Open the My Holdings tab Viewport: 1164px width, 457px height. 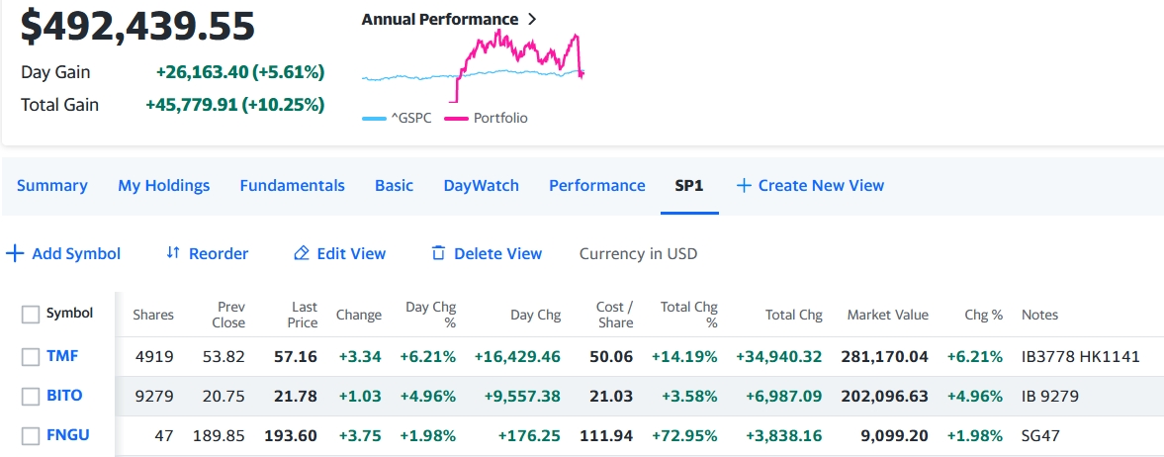[164, 186]
